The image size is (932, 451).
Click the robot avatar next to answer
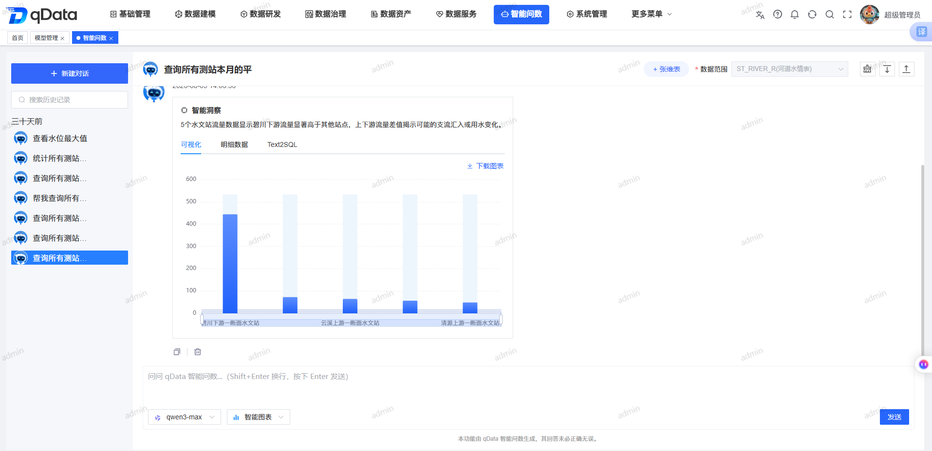[x=154, y=92]
